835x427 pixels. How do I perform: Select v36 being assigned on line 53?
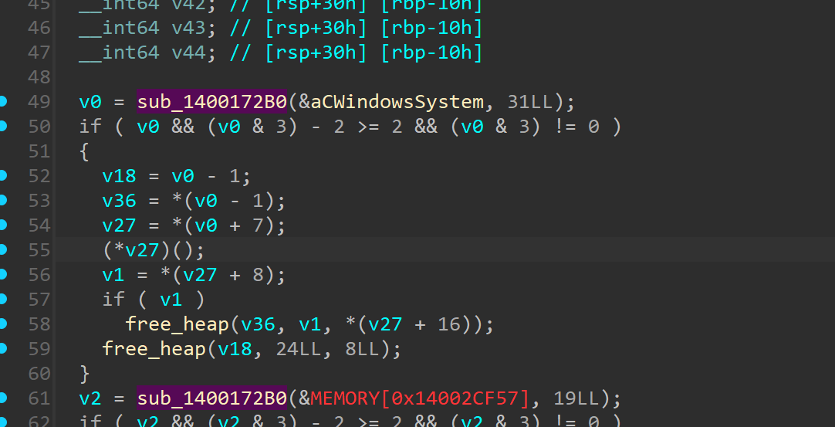tap(119, 201)
